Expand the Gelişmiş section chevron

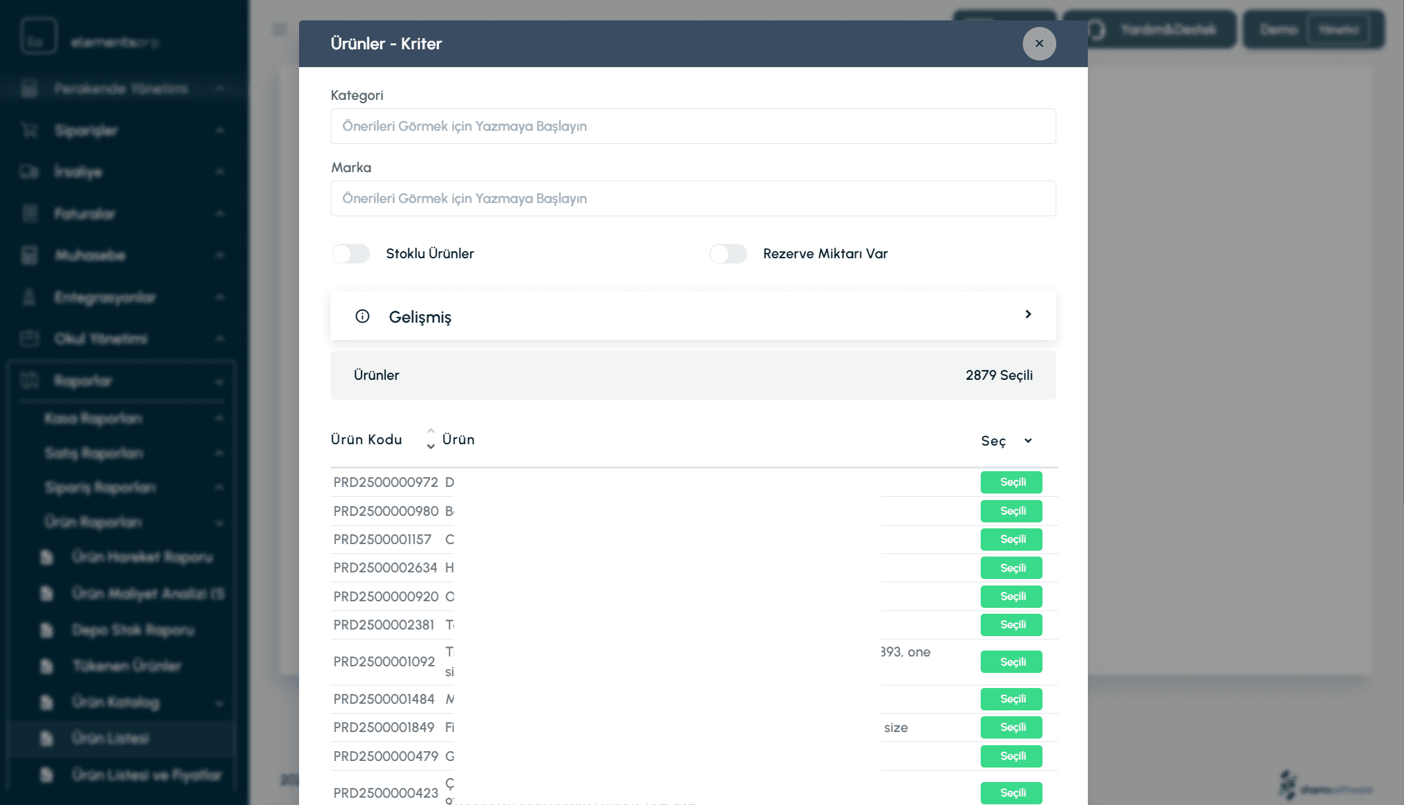tap(1028, 315)
